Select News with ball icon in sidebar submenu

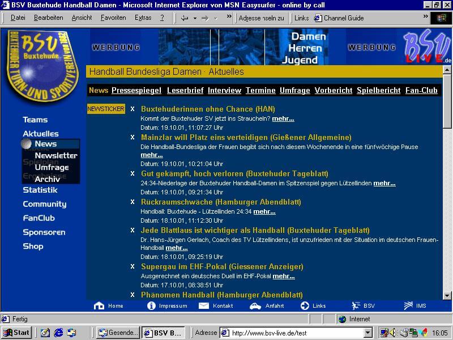[51, 144]
